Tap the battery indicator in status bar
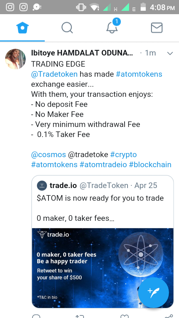 [143, 7]
